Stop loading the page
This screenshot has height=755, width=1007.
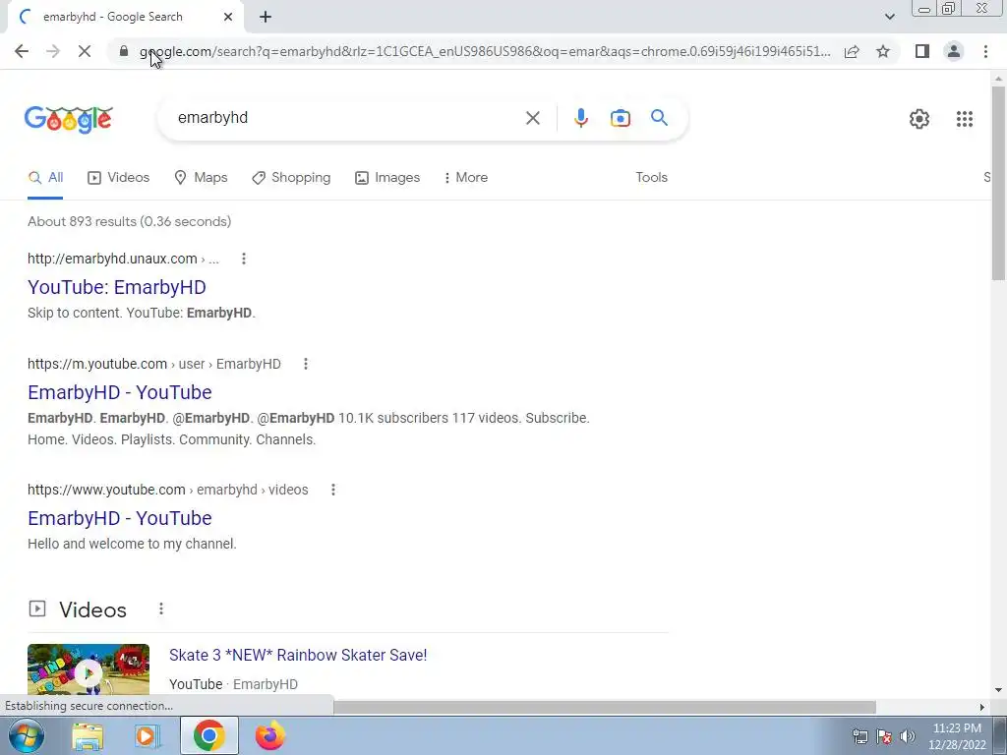pyautogui.click(x=85, y=51)
